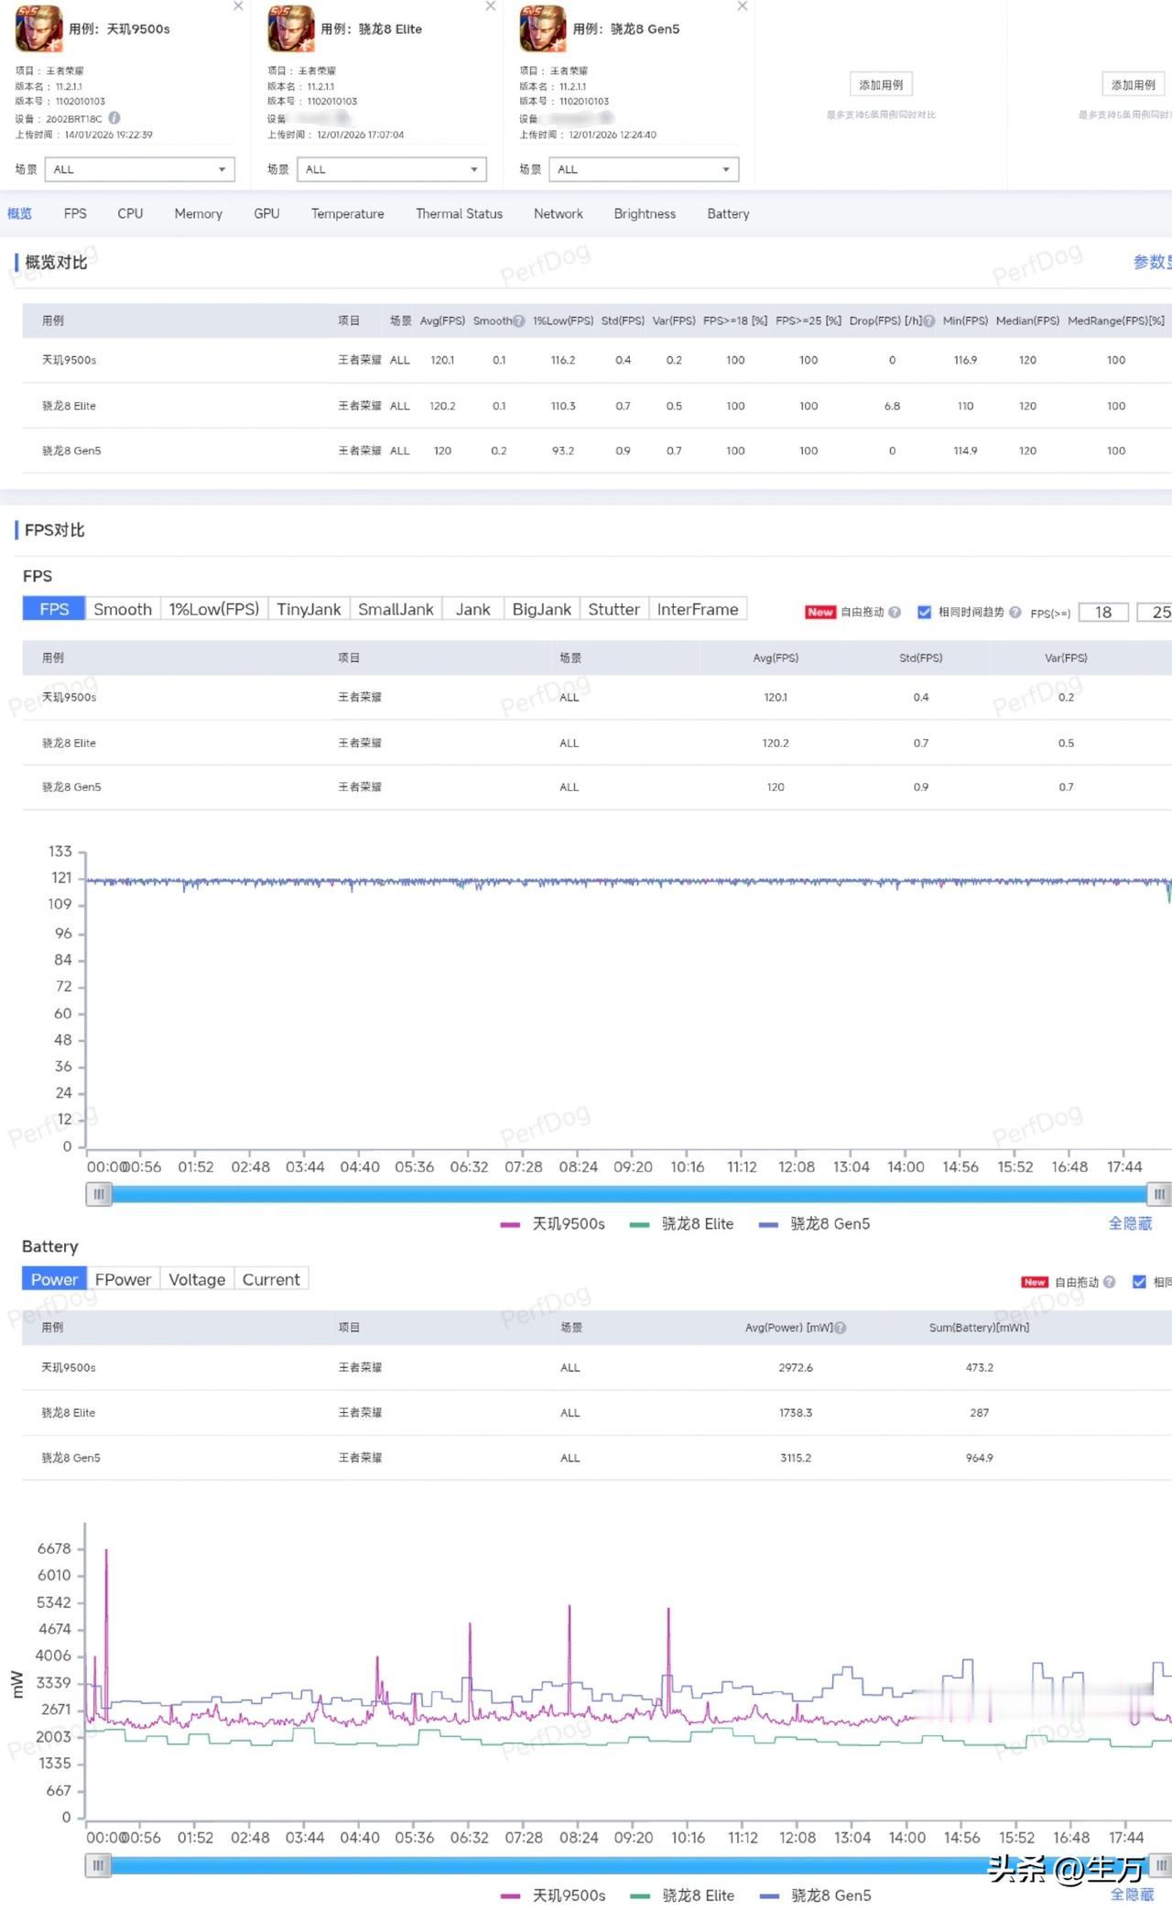Click left handle of FPS chart range slider

(x=99, y=1194)
